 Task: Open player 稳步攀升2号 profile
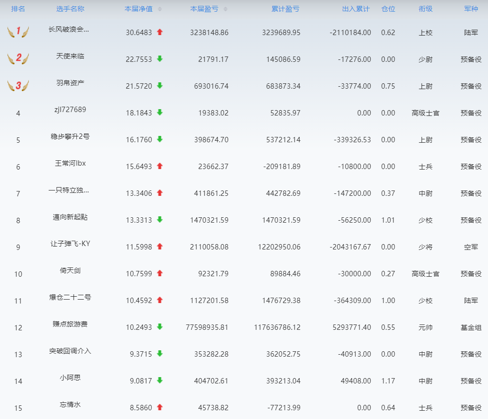70,136
